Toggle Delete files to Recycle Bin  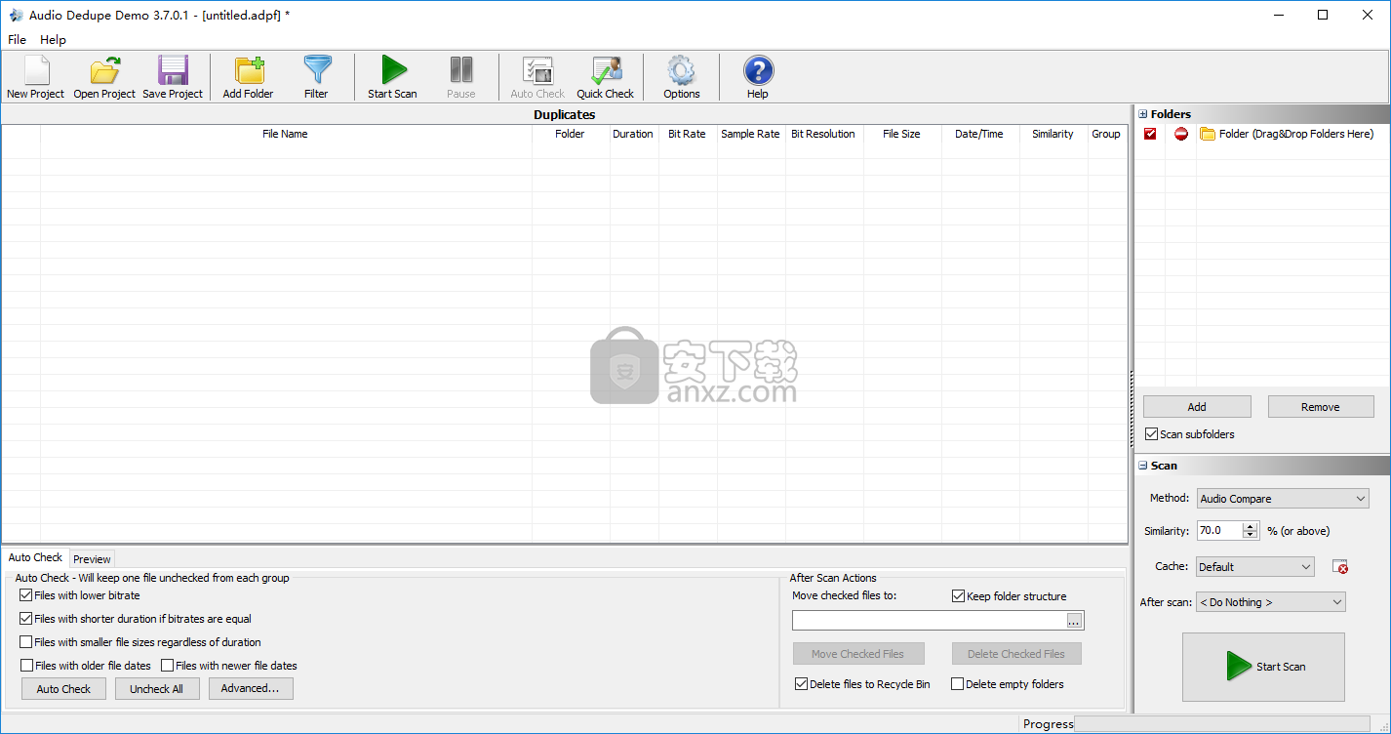802,684
